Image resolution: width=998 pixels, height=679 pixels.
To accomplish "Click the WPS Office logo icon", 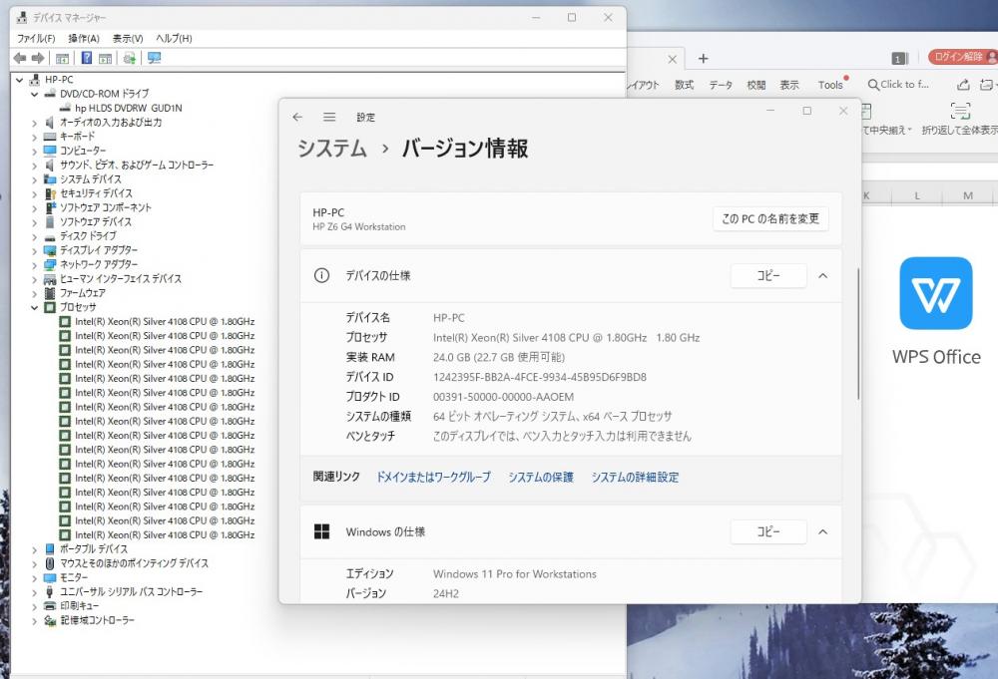I will tap(936, 293).
